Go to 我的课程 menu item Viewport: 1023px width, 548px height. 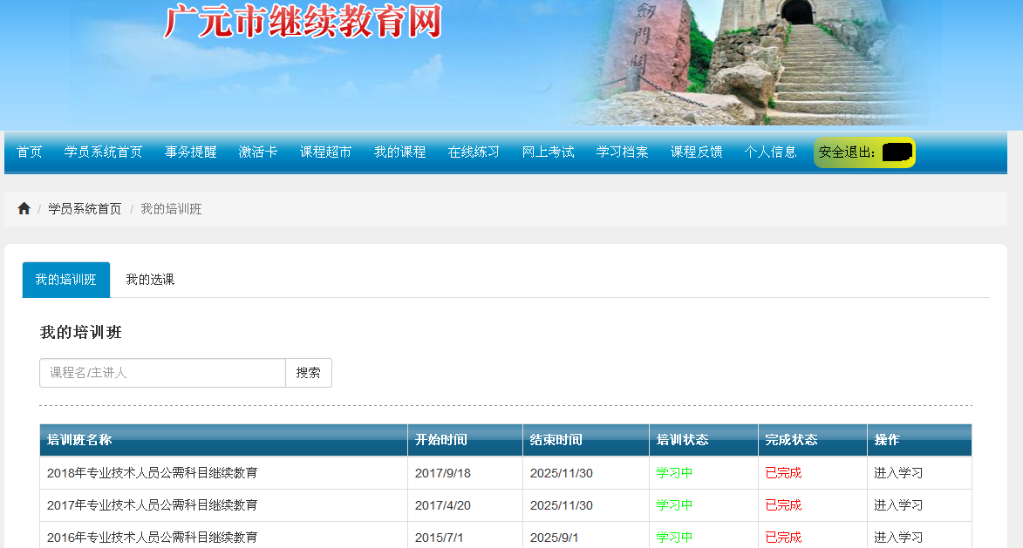click(399, 152)
